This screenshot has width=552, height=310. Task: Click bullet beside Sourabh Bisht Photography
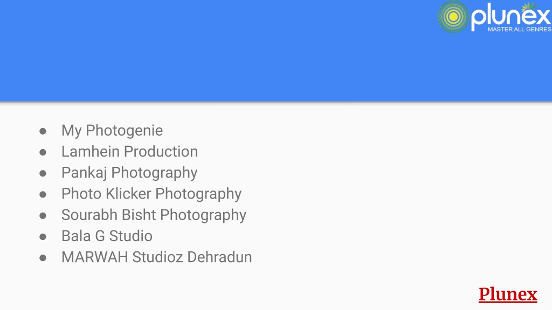pyautogui.click(x=43, y=216)
